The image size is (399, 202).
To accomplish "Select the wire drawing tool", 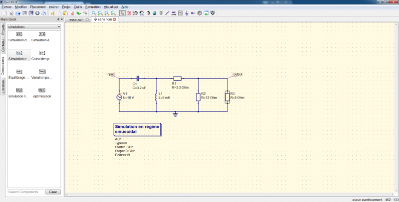I will click(167, 13).
